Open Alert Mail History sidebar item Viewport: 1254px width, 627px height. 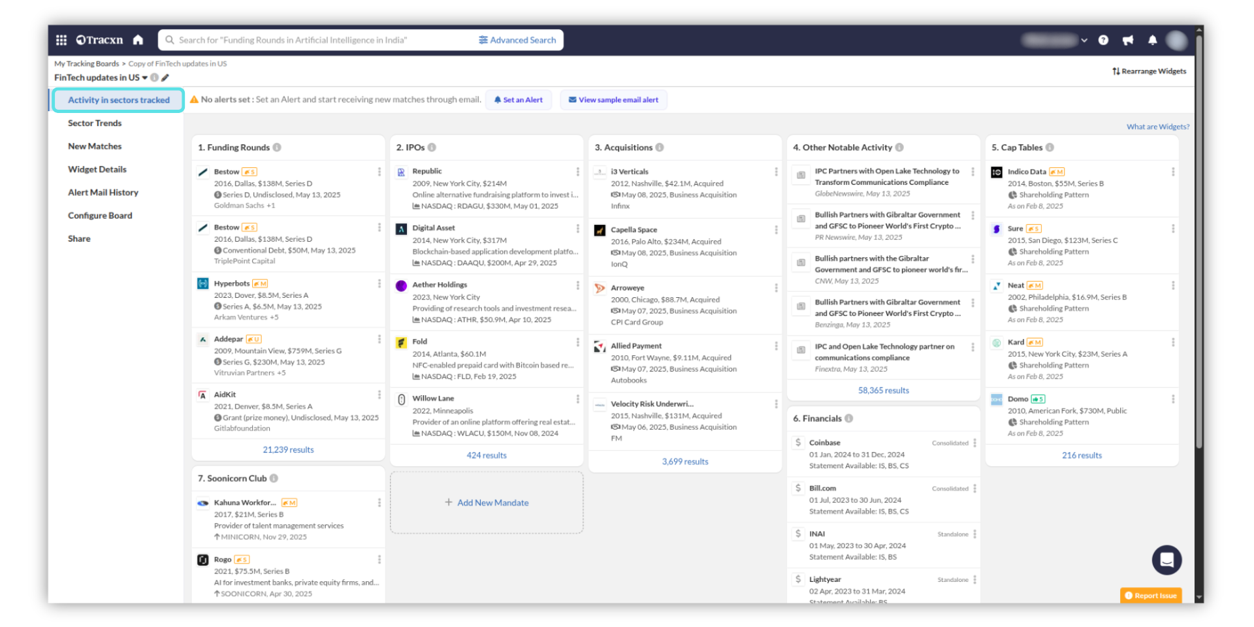click(x=103, y=193)
